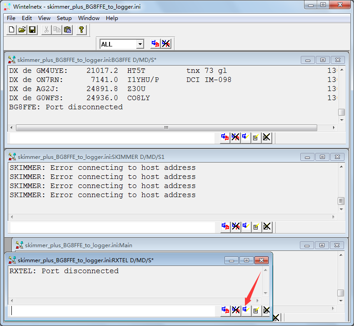354x326 pixels.
Task: Click the 'RXTEL: Port disconnected' message
Action: [x=64, y=271]
